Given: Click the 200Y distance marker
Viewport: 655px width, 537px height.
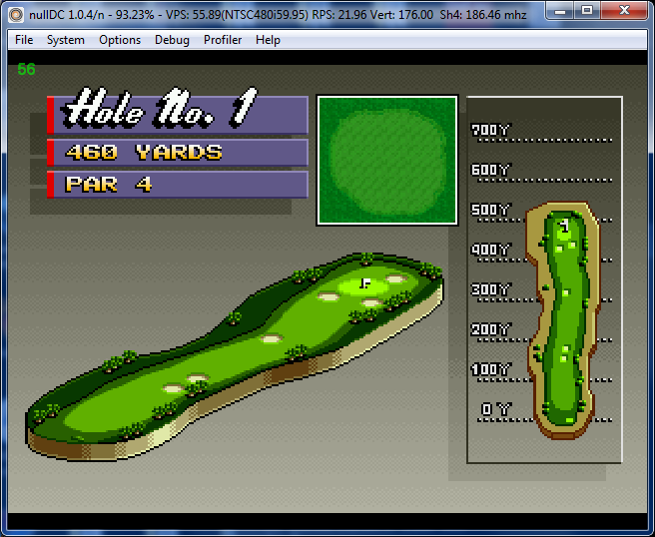Looking at the screenshot, I should (490, 329).
